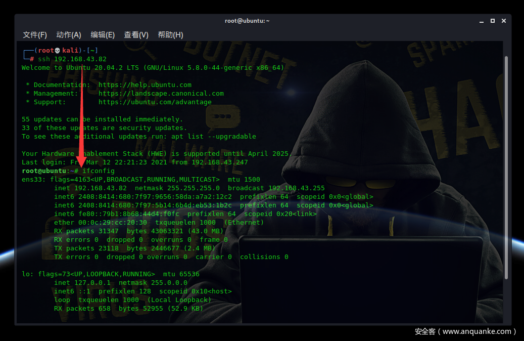Screen dimensions: 524x341
Task: Click the https://landscape.canonical.com link
Action: click(161, 94)
